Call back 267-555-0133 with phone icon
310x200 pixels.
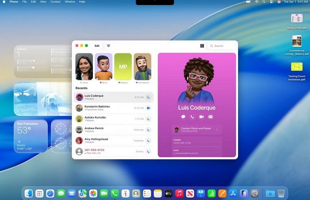[x=148, y=151]
